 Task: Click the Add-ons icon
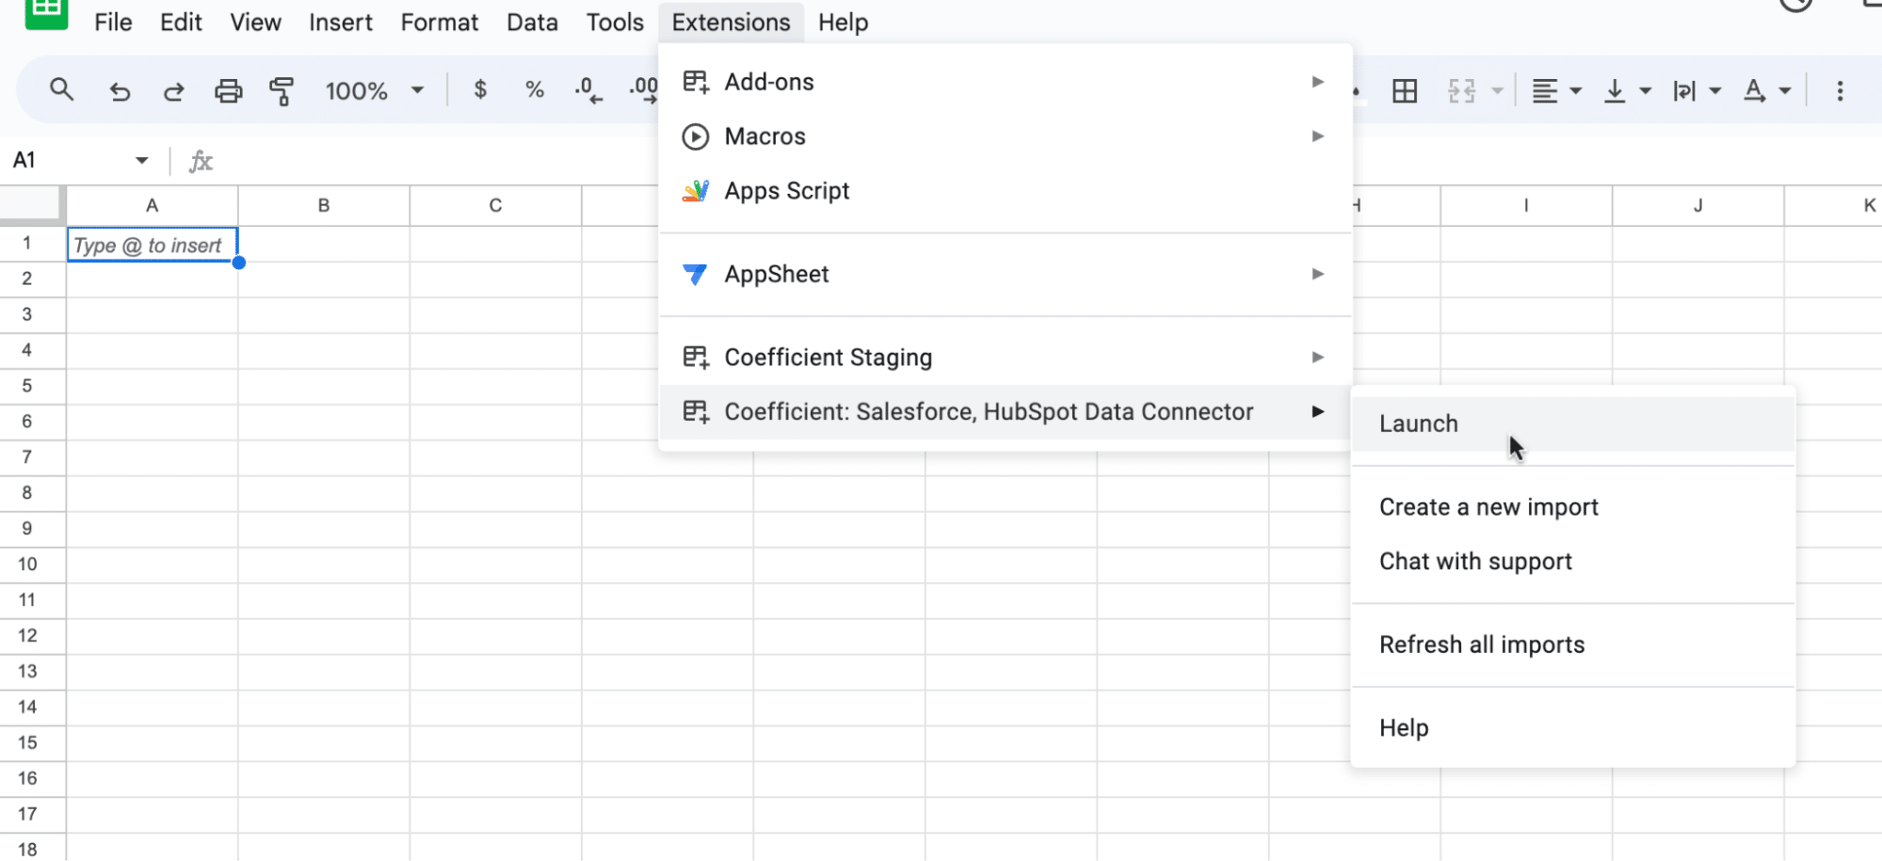click(x=695, y=83)
